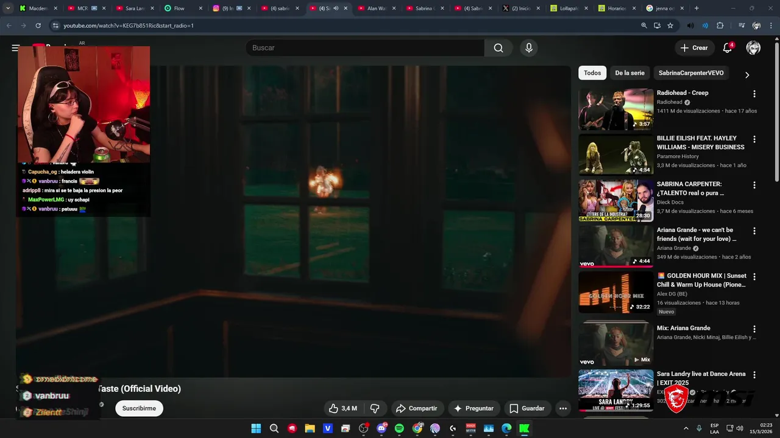Click the Compartir share button
The height and width of the screenshot is (438, 780).
(417, 408)
